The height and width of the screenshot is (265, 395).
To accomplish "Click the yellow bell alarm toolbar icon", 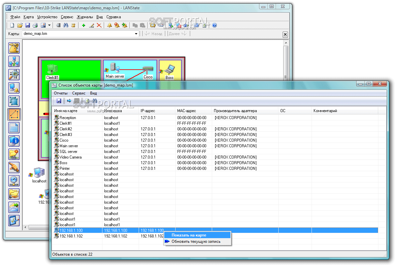I will pos(109,25).
